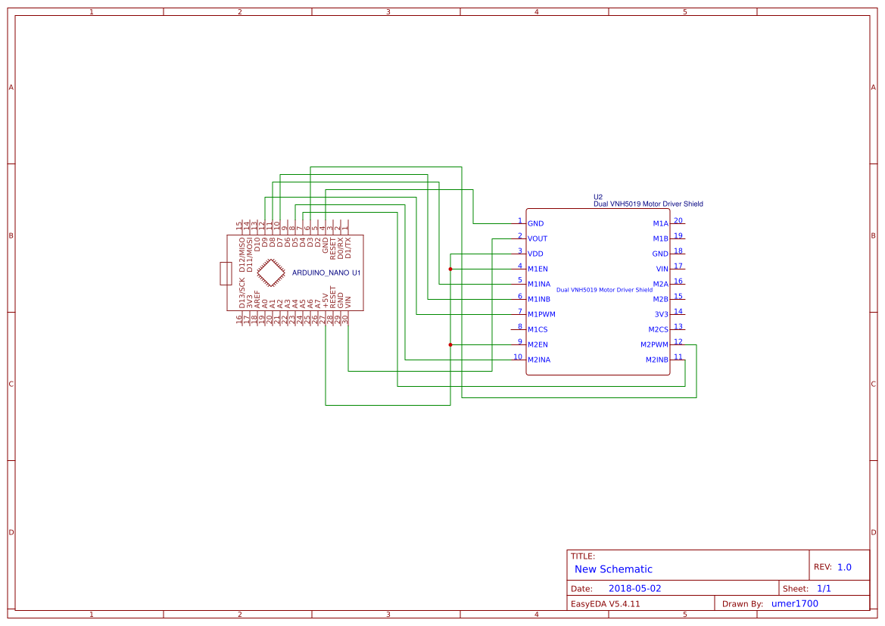Select the VDD pin label on U2
The width and height of the screenshot is (885, 626).
536,254
